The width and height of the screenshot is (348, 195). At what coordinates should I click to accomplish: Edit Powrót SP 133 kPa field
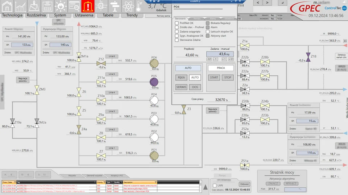(22, 45)
